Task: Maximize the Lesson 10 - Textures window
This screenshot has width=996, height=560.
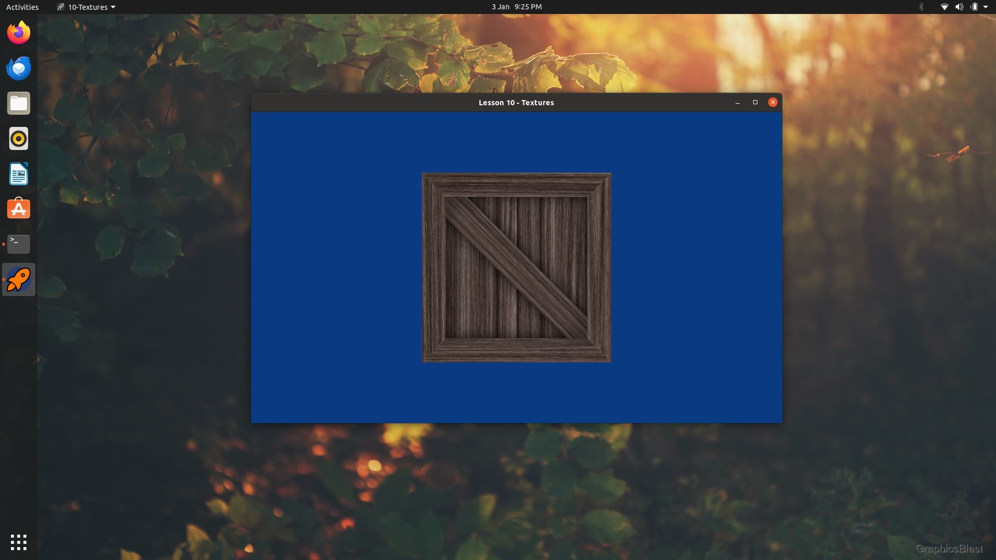Action: [x=755, y=102]
